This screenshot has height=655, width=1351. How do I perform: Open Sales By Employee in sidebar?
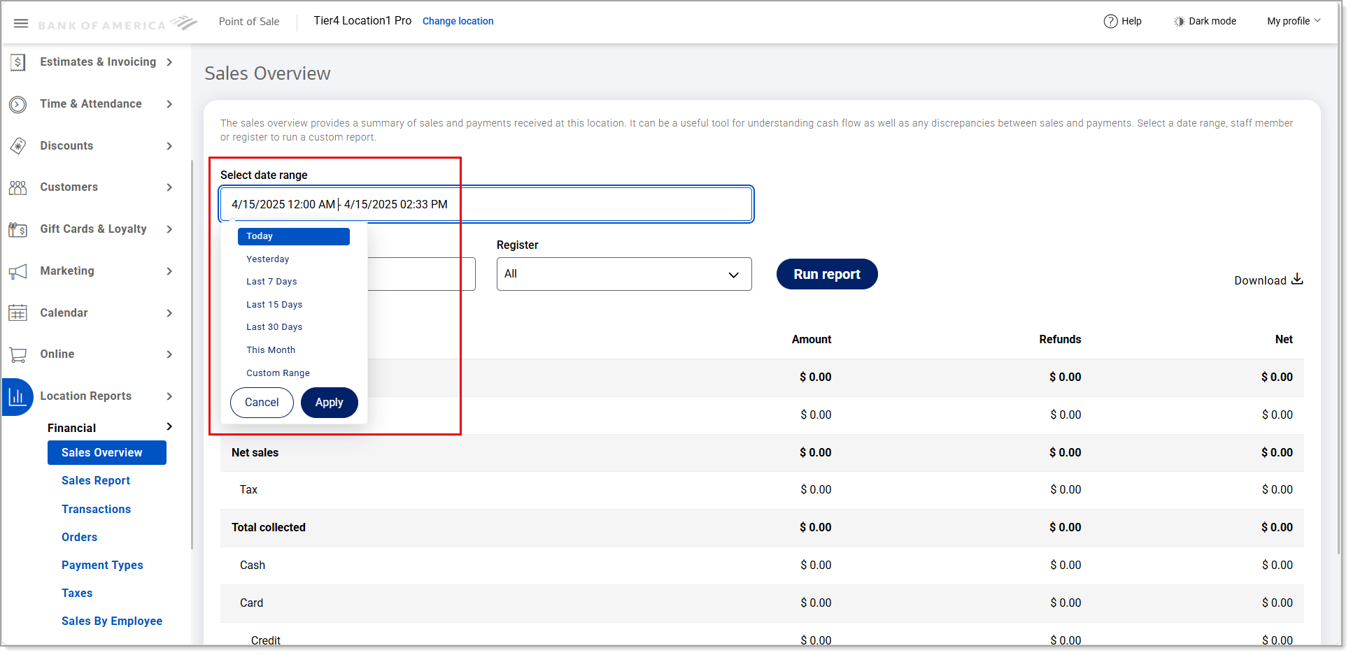click(x=112, y=621)
